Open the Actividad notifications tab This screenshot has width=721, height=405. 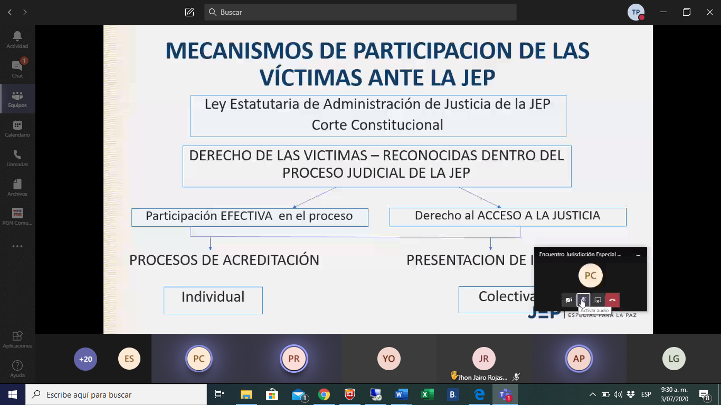pos(17,40)
